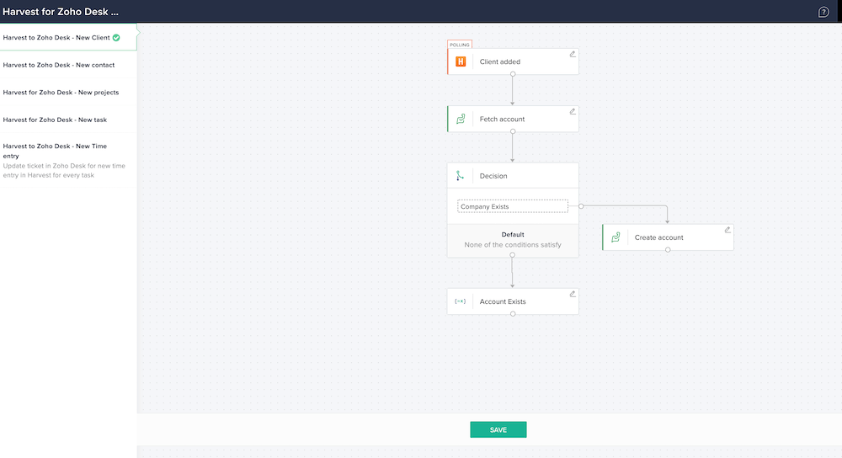Click the SAVE button
Screen dimensions: 842x458
point(498,429)
